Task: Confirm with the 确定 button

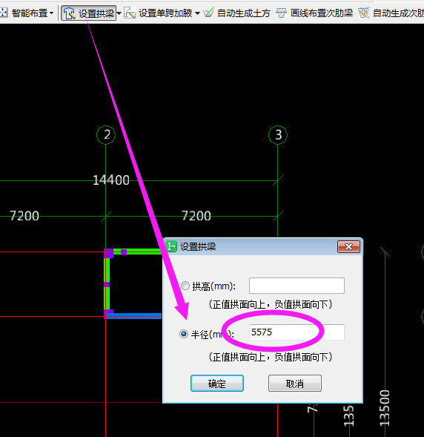Action: tap(217, 384)
